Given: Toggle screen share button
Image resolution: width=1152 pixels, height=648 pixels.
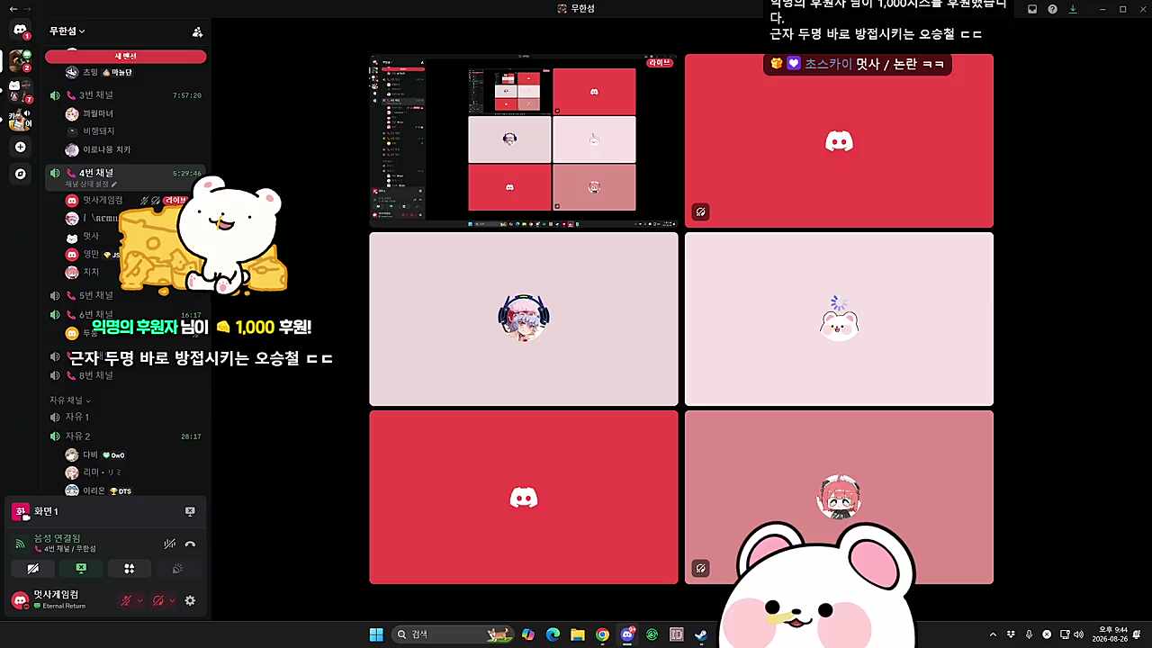Looking at the screenshot, I should [81, 569].
